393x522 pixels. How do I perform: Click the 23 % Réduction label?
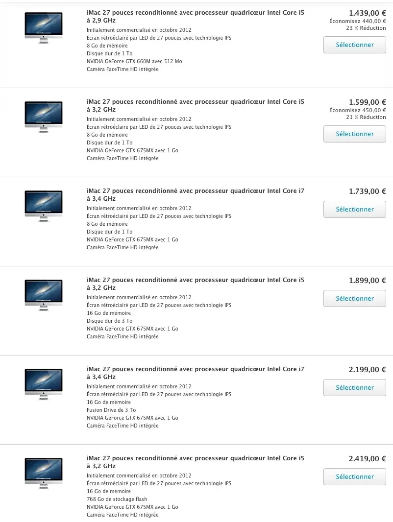point(365,28)
